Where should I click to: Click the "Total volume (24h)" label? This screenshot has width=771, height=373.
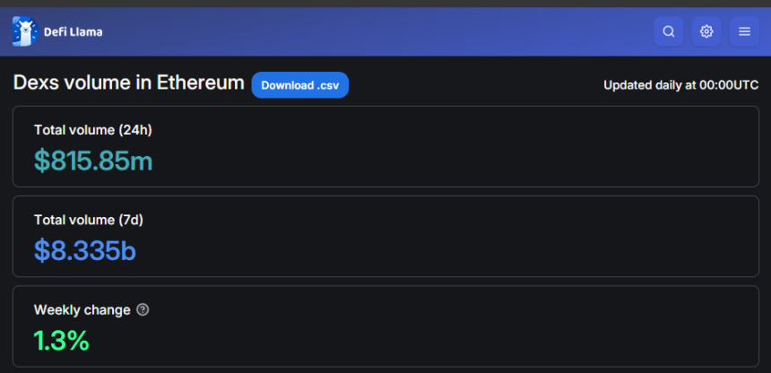pyautogui.click(x=92, y=130)
